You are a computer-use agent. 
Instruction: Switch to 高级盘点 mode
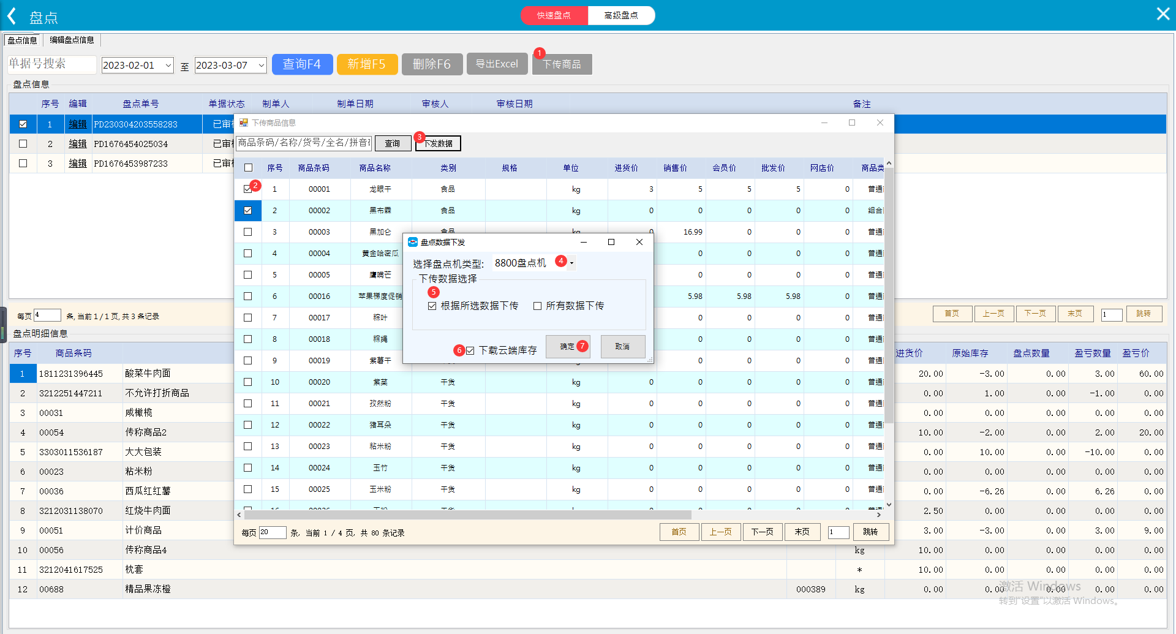click(621, 15)
